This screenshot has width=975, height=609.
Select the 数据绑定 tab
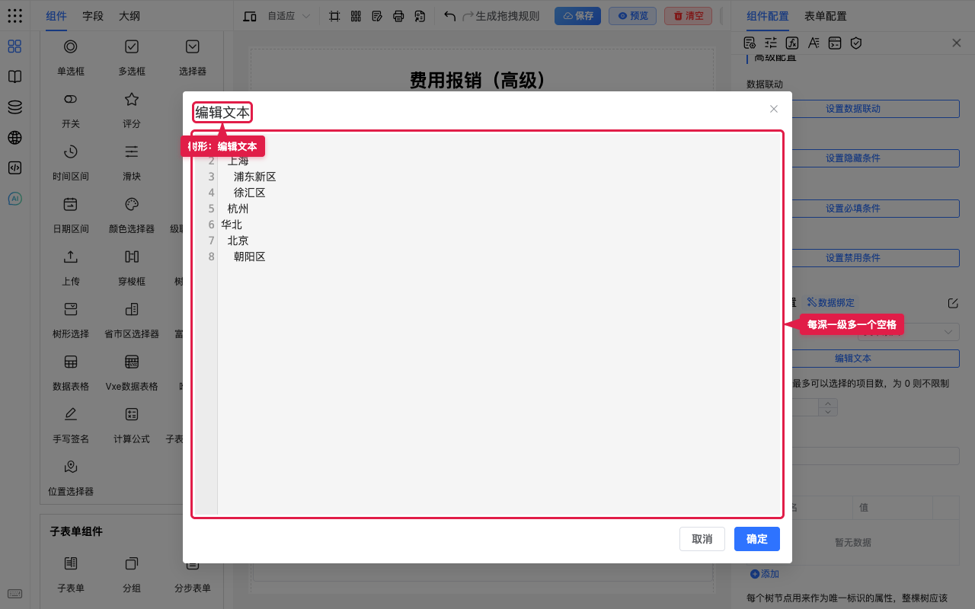(x=831, y=303)
